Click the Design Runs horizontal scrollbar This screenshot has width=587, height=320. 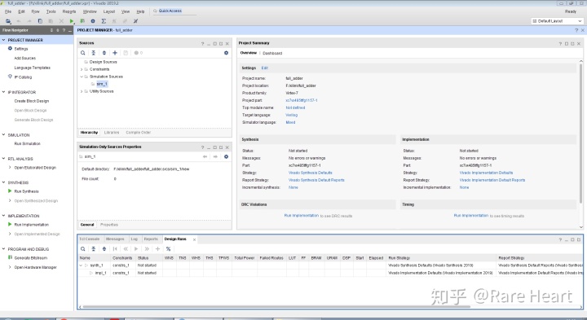(276, 307)
